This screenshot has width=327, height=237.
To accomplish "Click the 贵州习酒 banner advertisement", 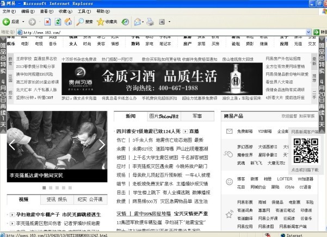I will pos(162,79).
